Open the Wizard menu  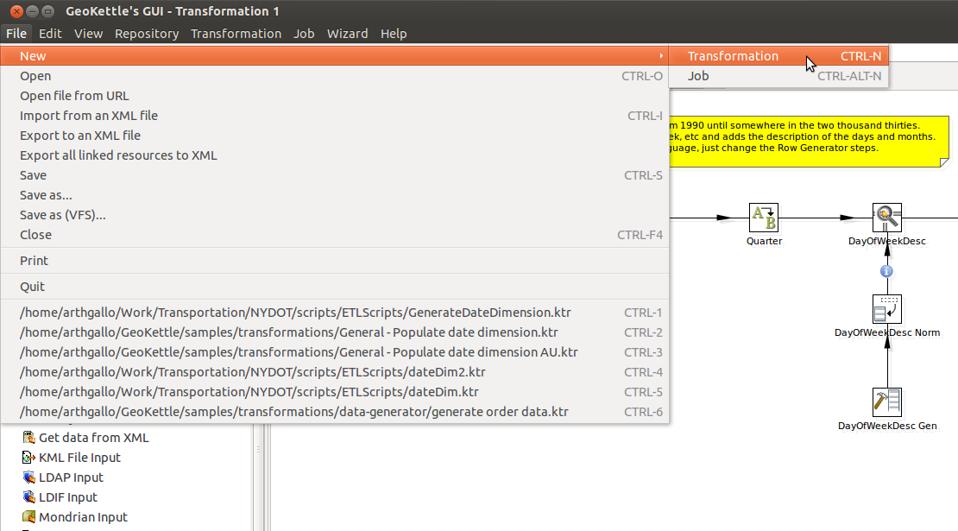(x=347, y=34)
